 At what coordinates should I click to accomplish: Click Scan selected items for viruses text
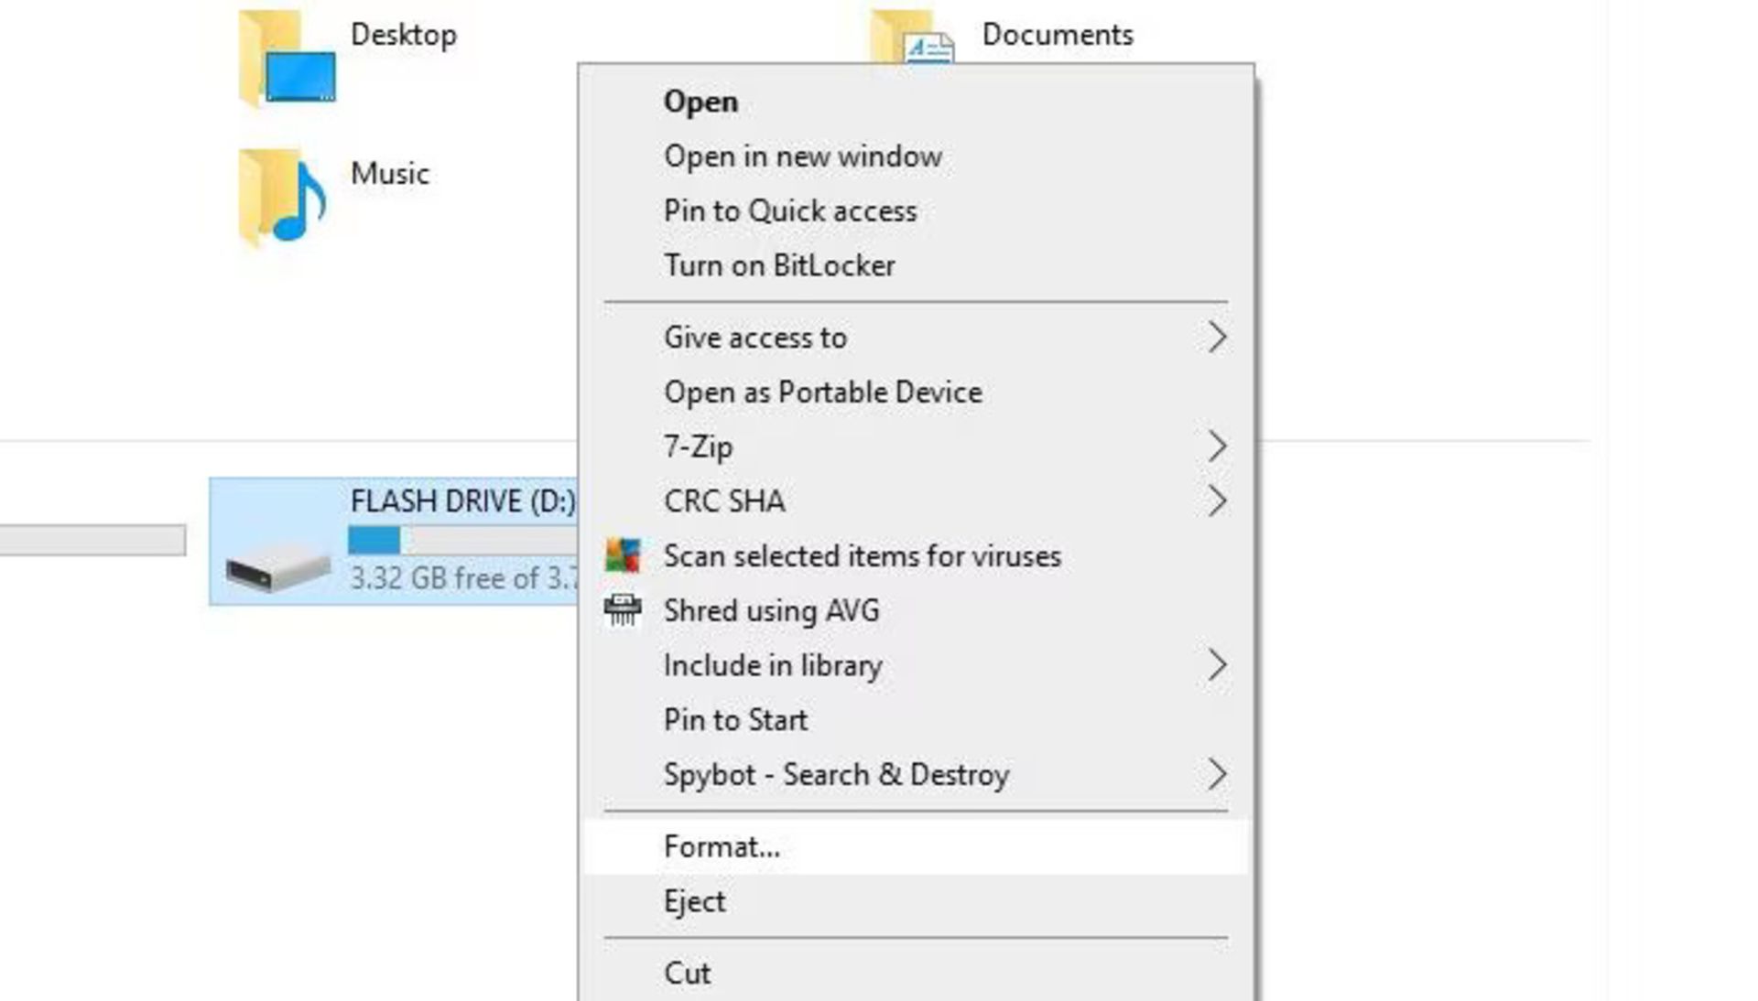pos(863,556)
